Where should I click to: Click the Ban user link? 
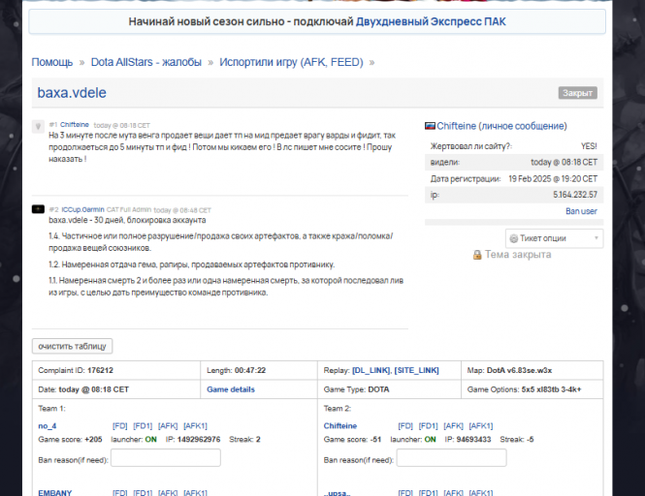pyautogui.click(x=581, y=211)
